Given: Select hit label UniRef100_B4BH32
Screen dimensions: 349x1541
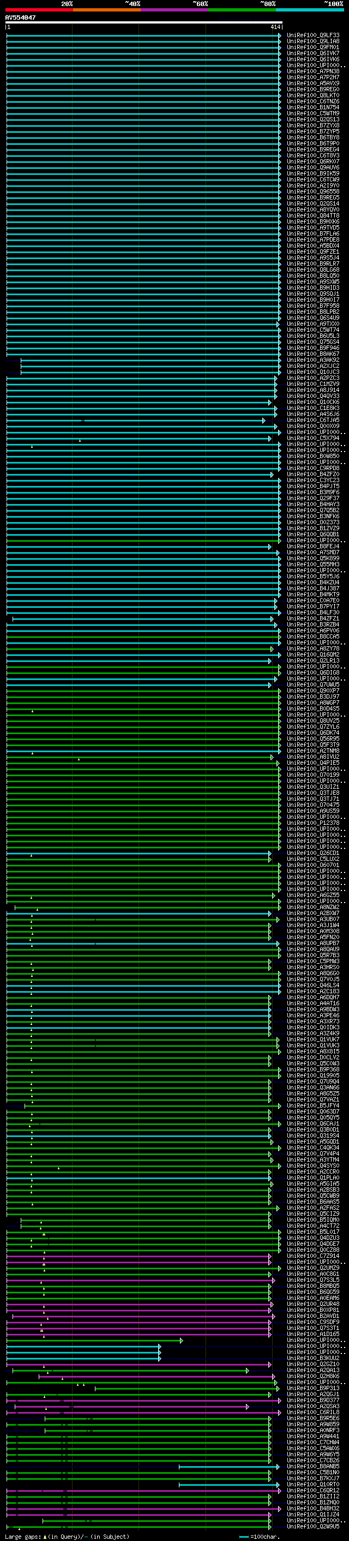Looking at the screenshot, I should 312,1508.
